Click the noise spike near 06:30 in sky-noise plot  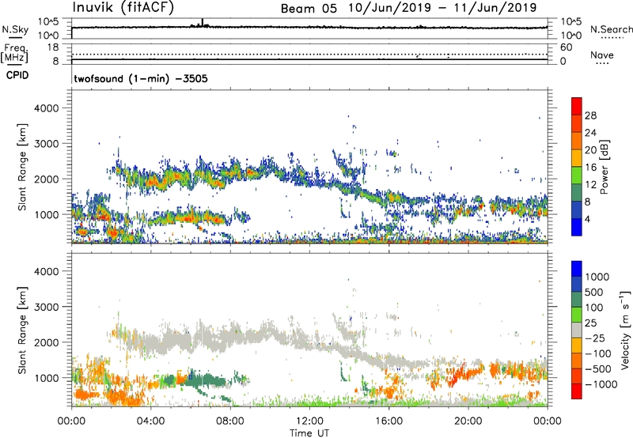[203, 23]
